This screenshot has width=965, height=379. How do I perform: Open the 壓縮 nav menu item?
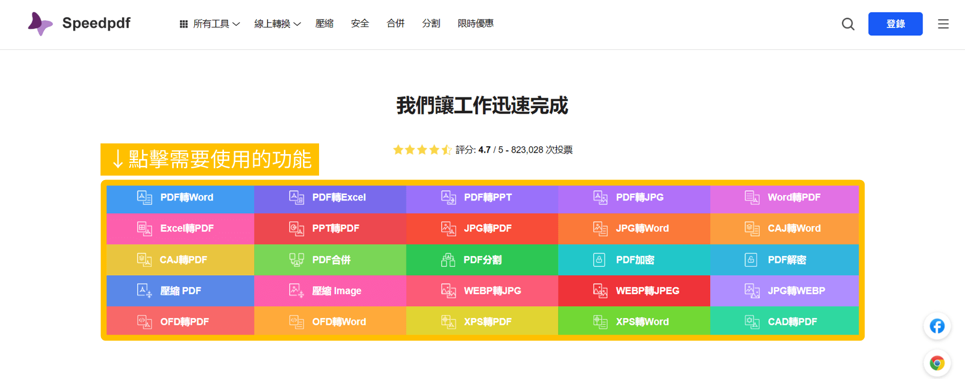click(x=324, y=23)
